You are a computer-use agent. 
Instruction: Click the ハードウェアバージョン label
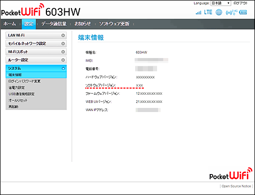(x=101, y=77)
